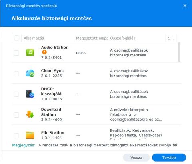
Task: Click the Összefoglalás column header
Action: point(136,38)
